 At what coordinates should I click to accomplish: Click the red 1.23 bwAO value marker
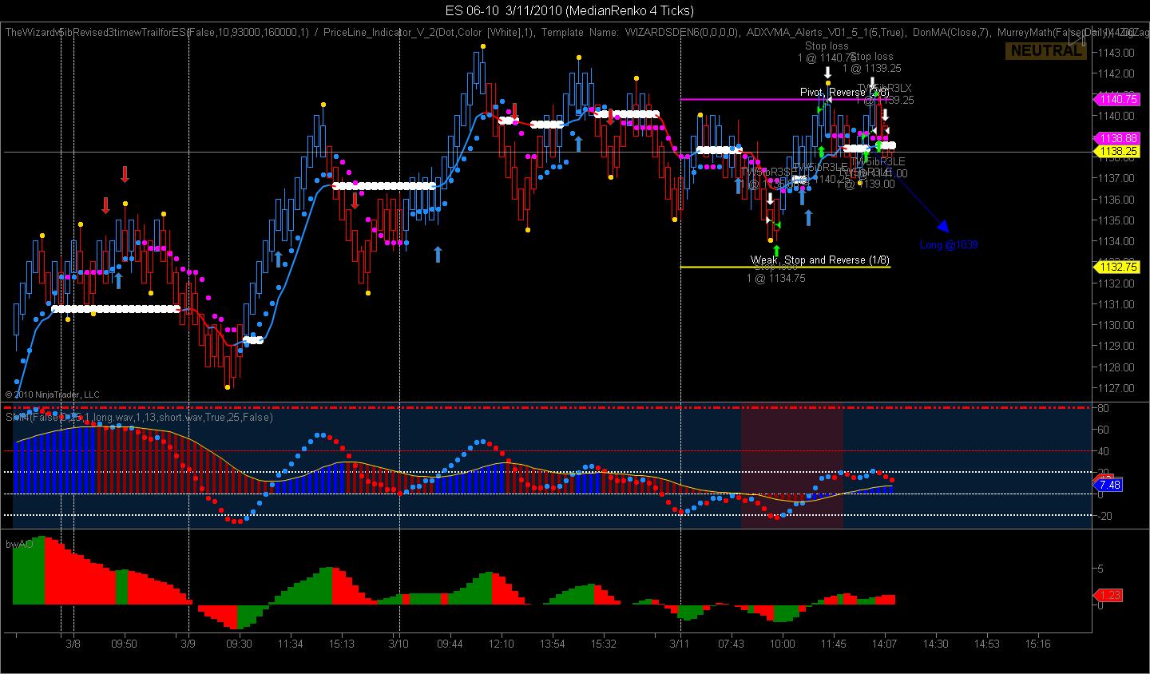point(1108,595)
